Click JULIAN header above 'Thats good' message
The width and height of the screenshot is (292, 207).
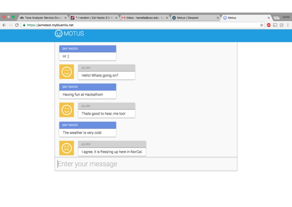click(107, 106)
